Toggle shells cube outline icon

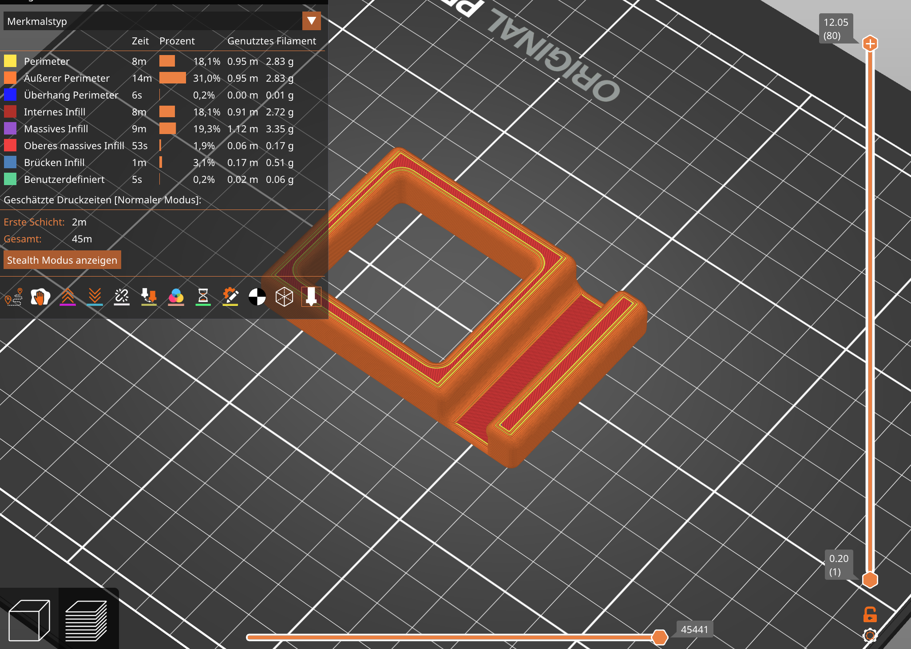tap(284, 297)
